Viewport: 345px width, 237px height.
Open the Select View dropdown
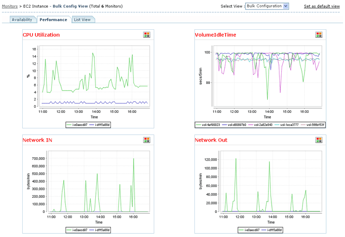(x=267, y=6)
